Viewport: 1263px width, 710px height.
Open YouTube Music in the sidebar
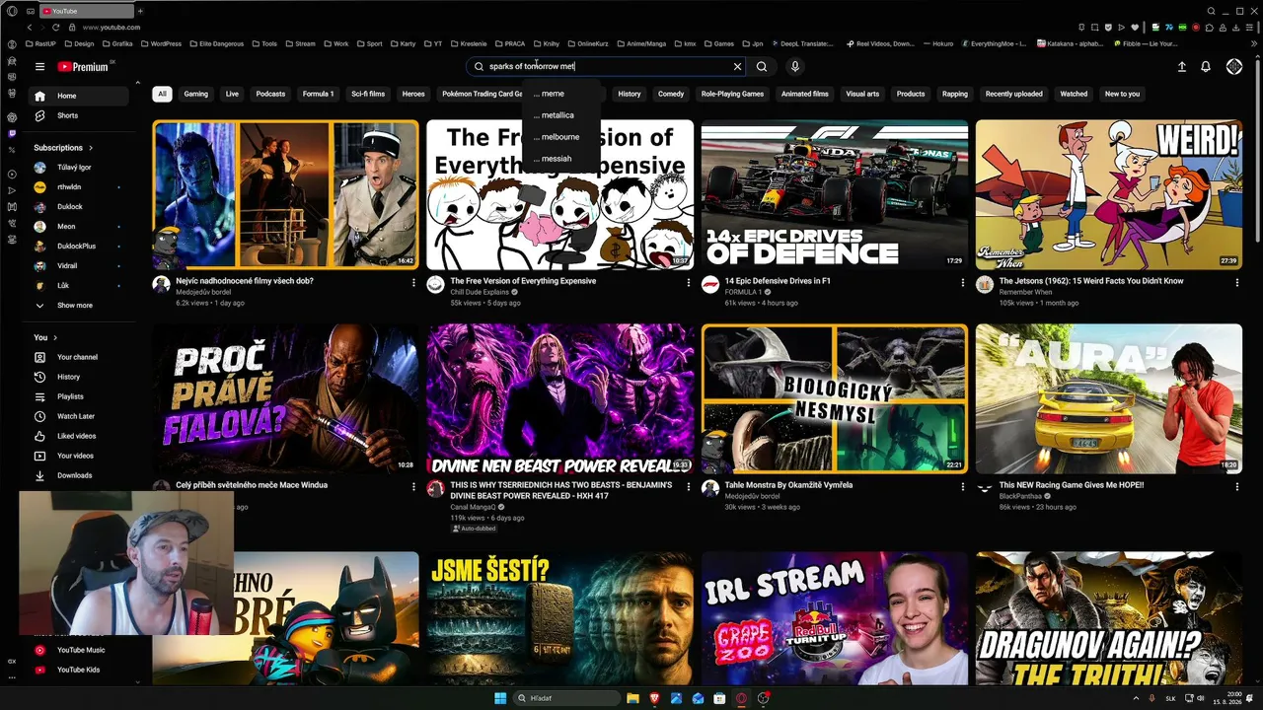pyautogui.click(x=79, y=650)
